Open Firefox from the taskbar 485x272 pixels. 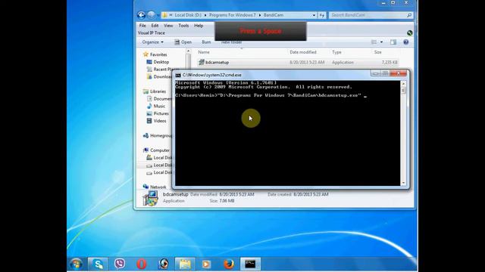229,264
